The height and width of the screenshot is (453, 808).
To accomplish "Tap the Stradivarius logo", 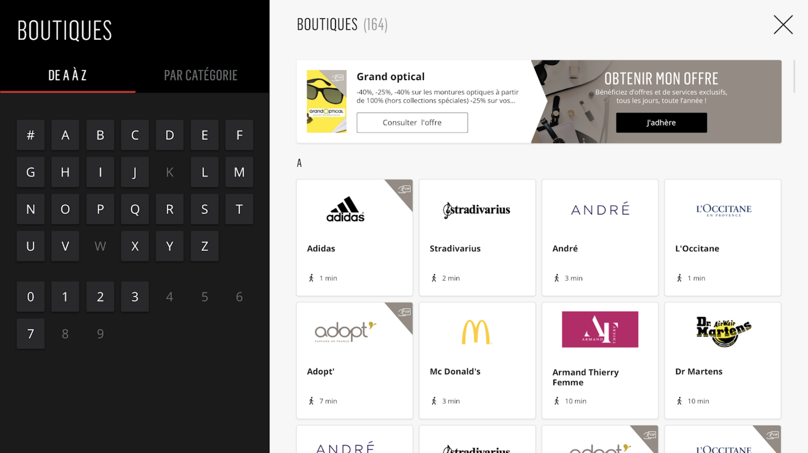I will point(477,210).
